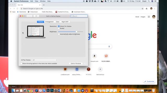Click the Add shortcut tile

click(100, 71)
